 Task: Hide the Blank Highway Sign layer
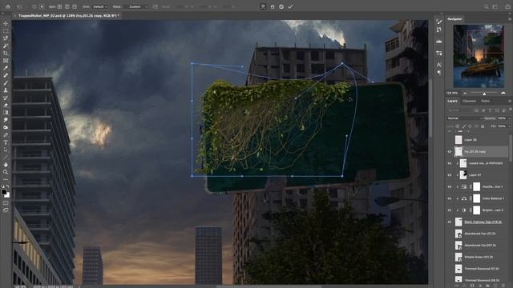point(450,222)
